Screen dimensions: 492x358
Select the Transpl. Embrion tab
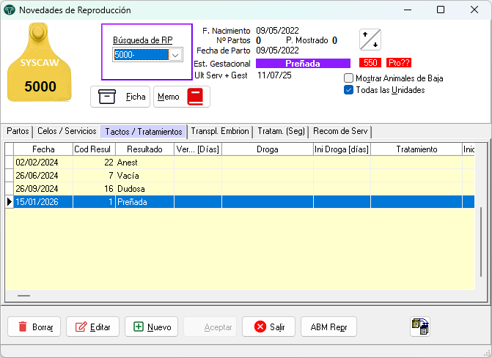coord(219,131)
